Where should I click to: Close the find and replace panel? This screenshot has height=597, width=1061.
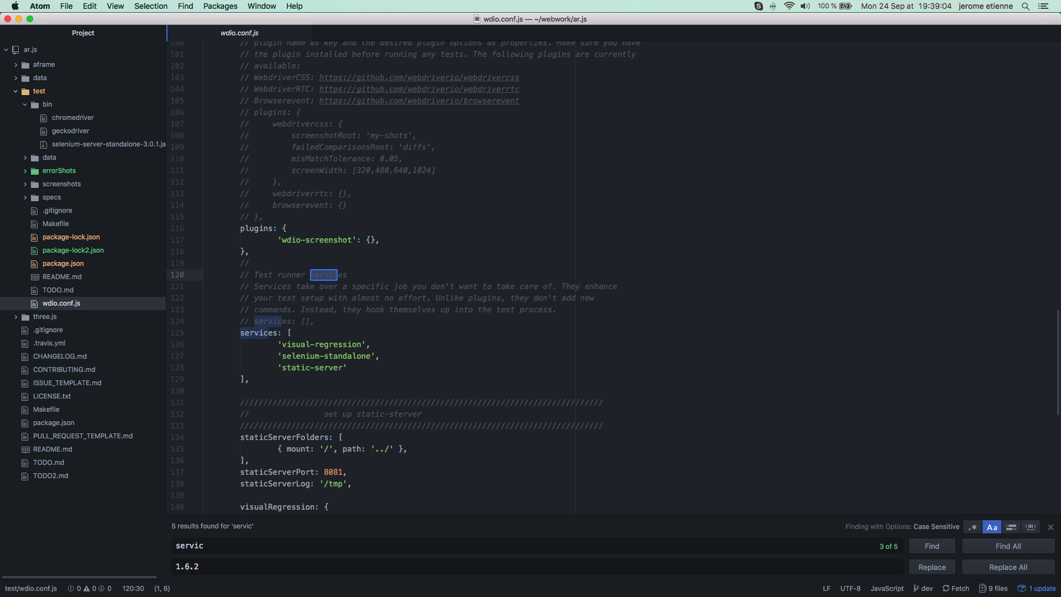pos(1051,527)
